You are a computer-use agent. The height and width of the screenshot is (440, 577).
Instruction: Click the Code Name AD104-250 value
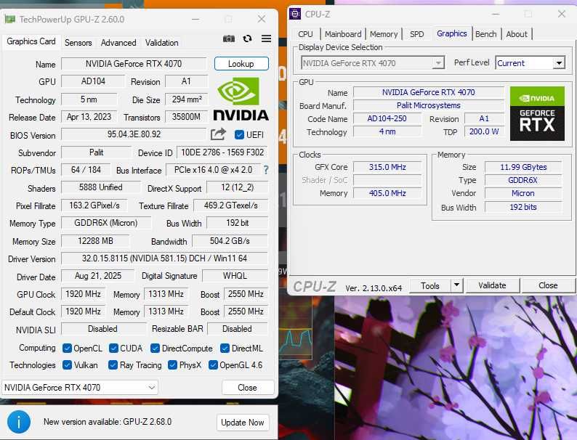387,118
